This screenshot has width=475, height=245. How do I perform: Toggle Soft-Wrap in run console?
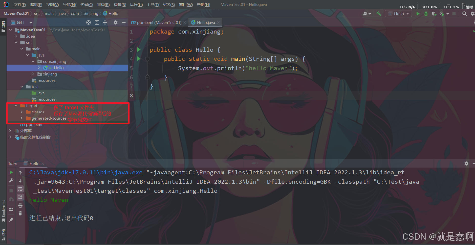[x=20, y=189]
